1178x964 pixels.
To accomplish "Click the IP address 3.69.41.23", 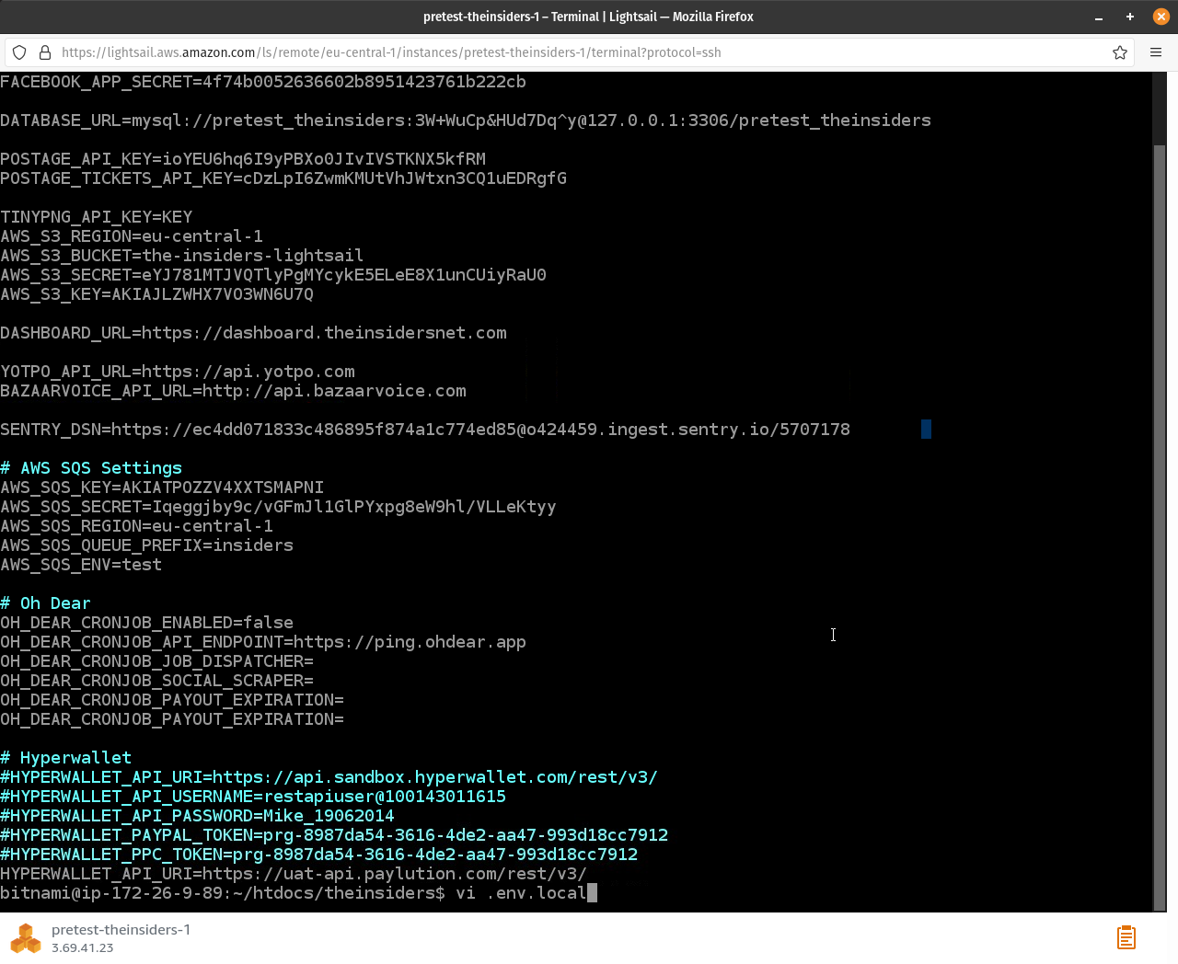I will 83,947.
